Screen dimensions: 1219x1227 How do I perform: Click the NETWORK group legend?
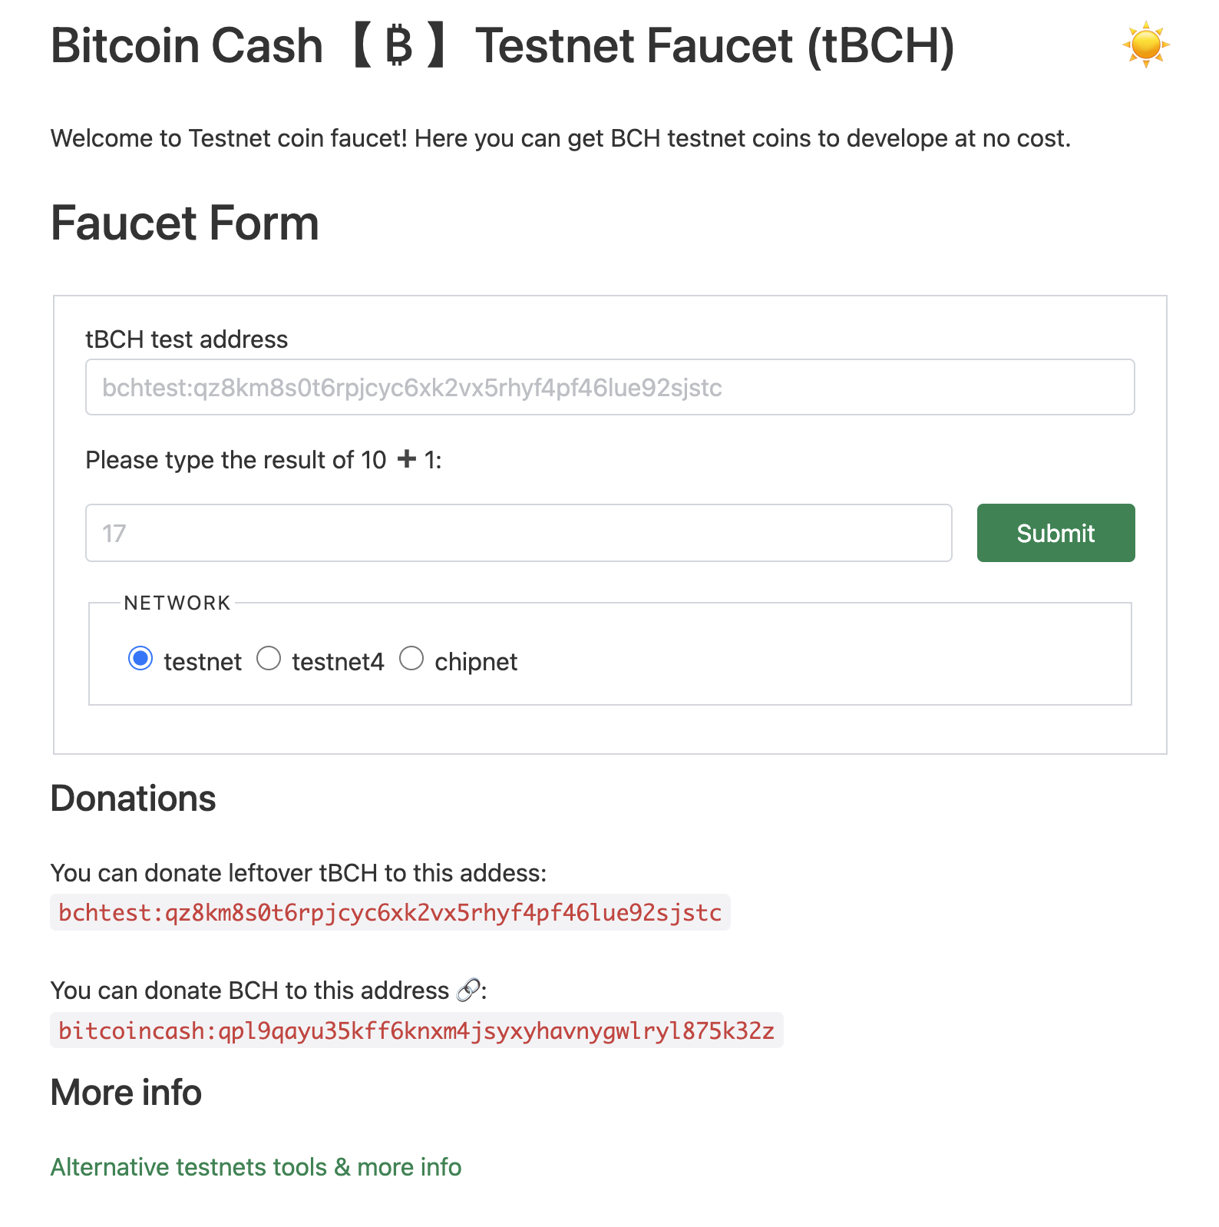pos(177,603)
